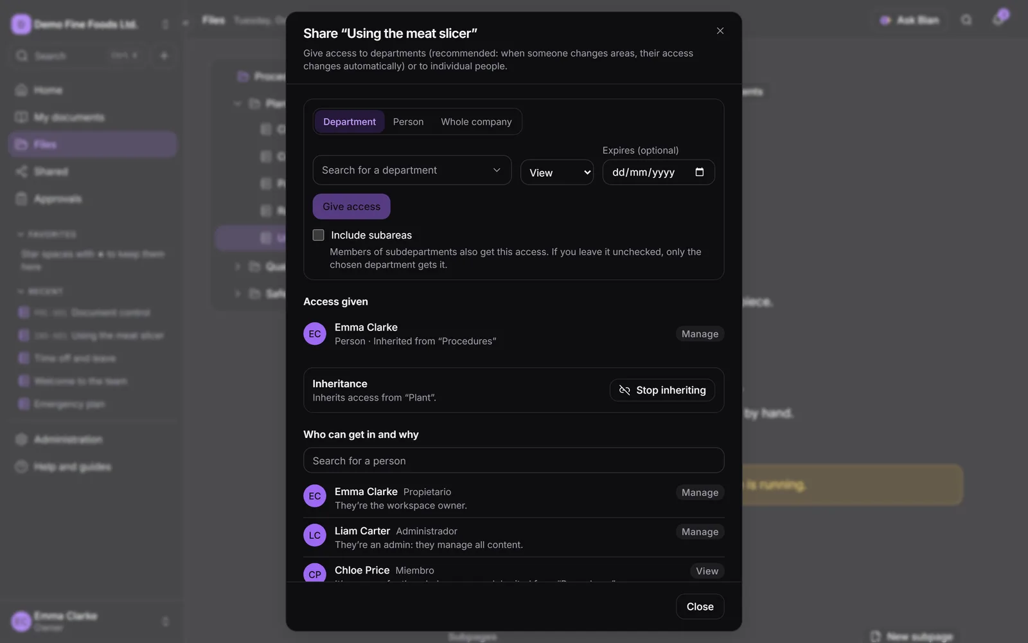Close the share dialog with the X icon

click(720, 31)
